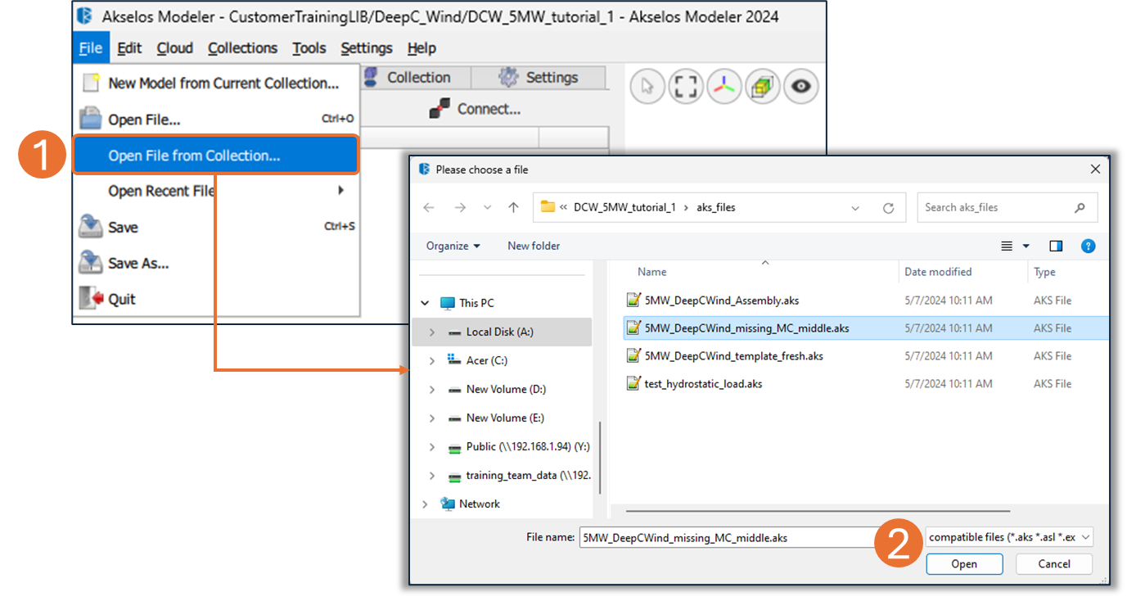Expand New Volume (D:) node
The height and width of the screenshot is (601, 1127).
coord(432,389)
